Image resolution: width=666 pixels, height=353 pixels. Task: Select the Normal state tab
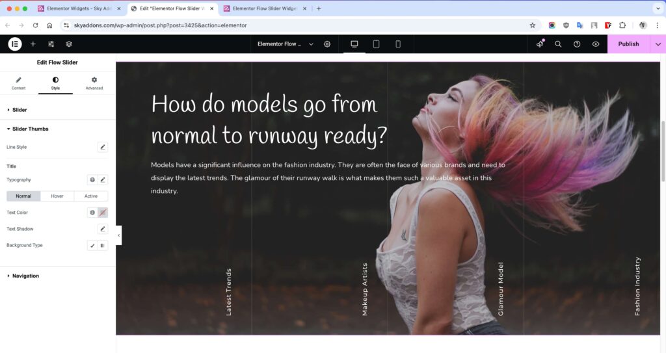click(x=23, y=196)
